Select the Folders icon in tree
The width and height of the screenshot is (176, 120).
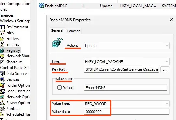coord(2,39)
